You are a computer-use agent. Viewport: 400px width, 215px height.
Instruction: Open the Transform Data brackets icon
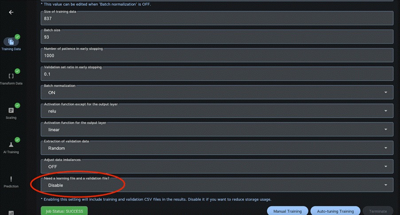tap(11, 76)
